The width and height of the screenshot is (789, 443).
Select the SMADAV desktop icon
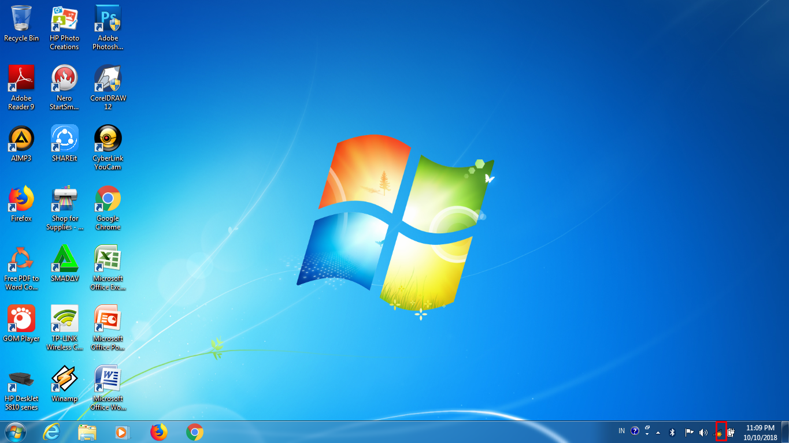[x=64, y=264]
